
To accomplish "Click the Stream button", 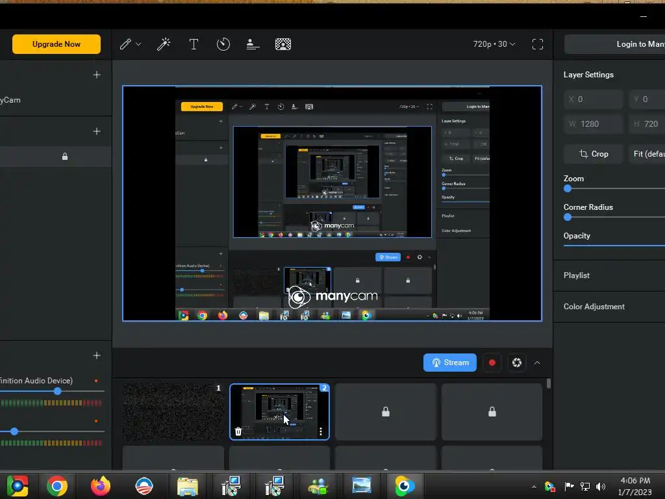I will (449, 363).
